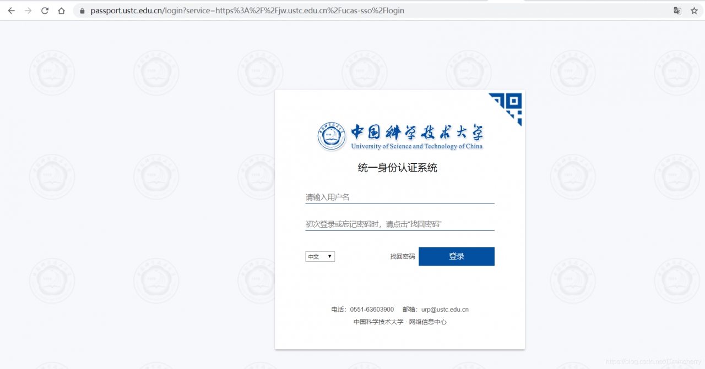Click 中国科学技术大学 footer text
The image size is (705, 369).
(x=378, y=322)
